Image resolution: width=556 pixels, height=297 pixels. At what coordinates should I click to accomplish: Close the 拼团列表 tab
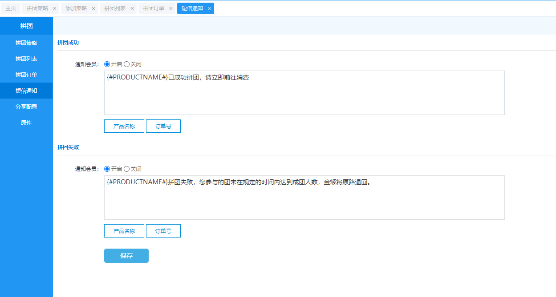(x=132, y=8)
